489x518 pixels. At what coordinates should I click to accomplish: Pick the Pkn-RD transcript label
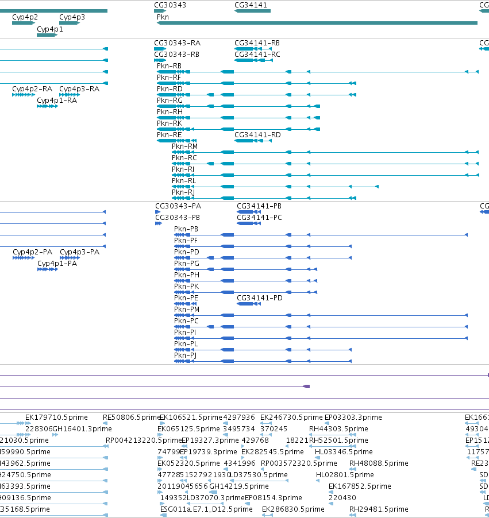170,89
